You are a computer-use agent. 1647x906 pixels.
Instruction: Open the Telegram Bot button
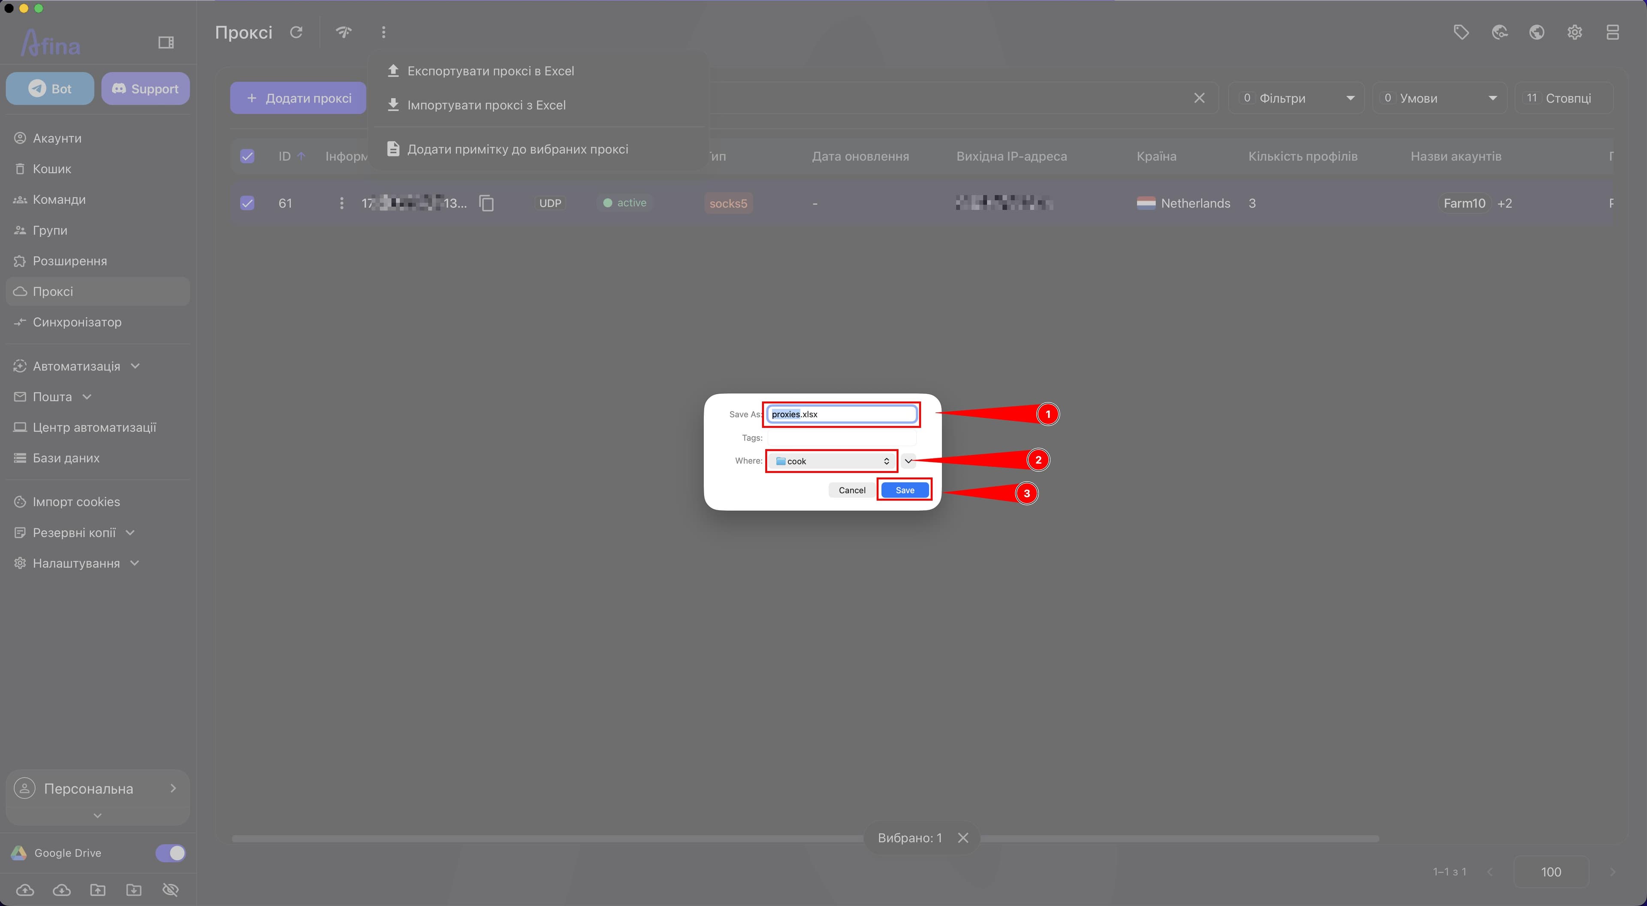click(50, 89)
